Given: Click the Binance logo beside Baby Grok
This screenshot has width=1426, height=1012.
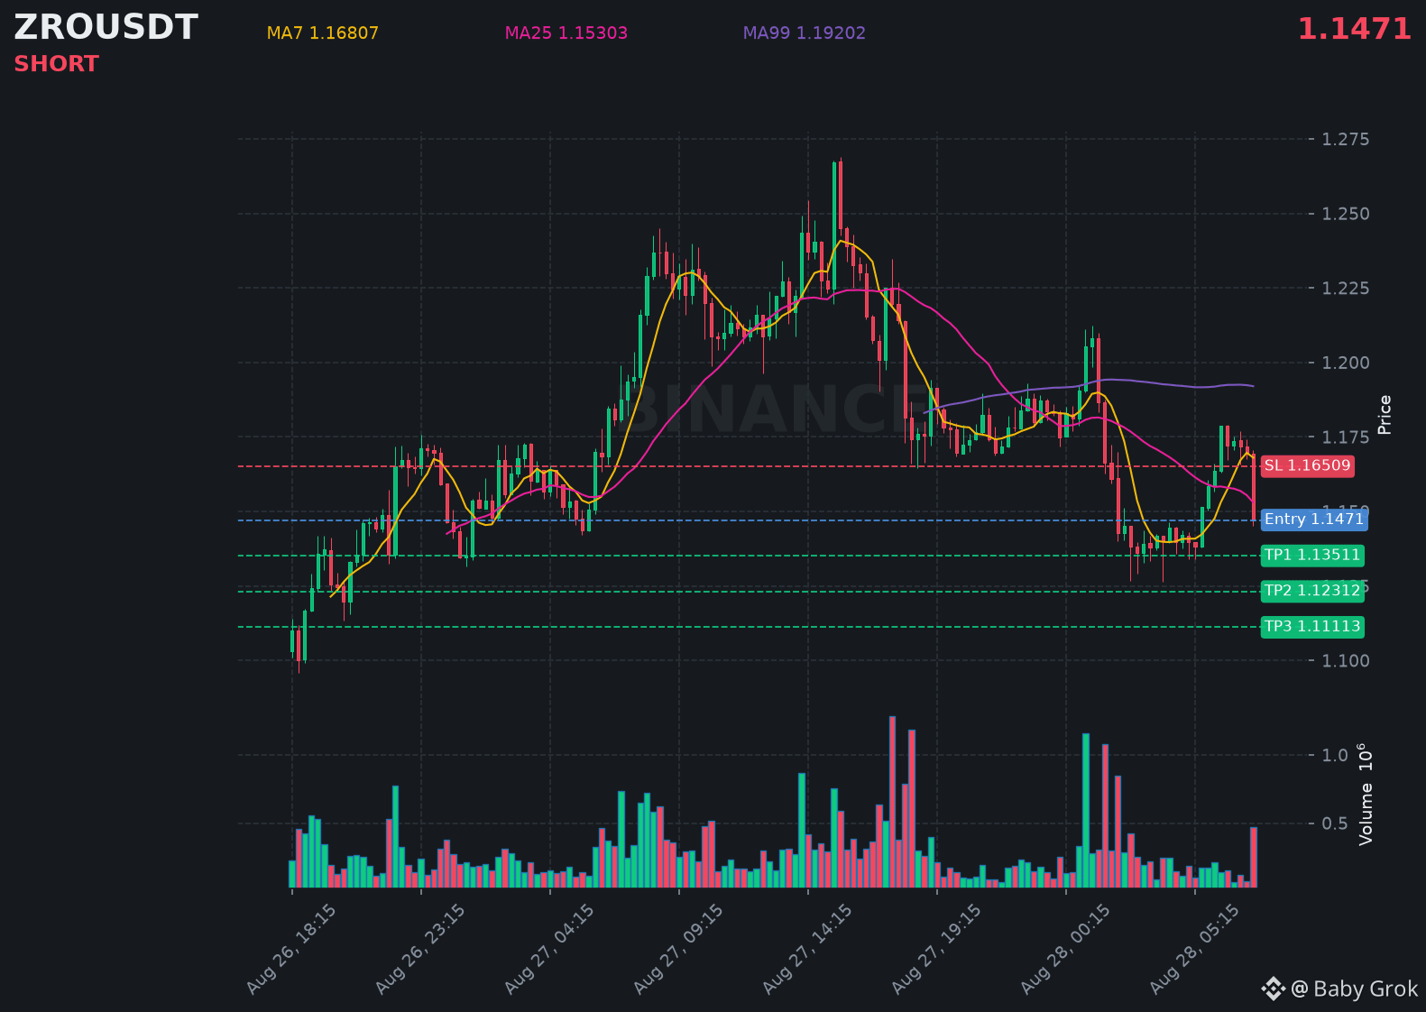Looking at the screenshot, I should pyautogui.click(x=1273, y=989).
